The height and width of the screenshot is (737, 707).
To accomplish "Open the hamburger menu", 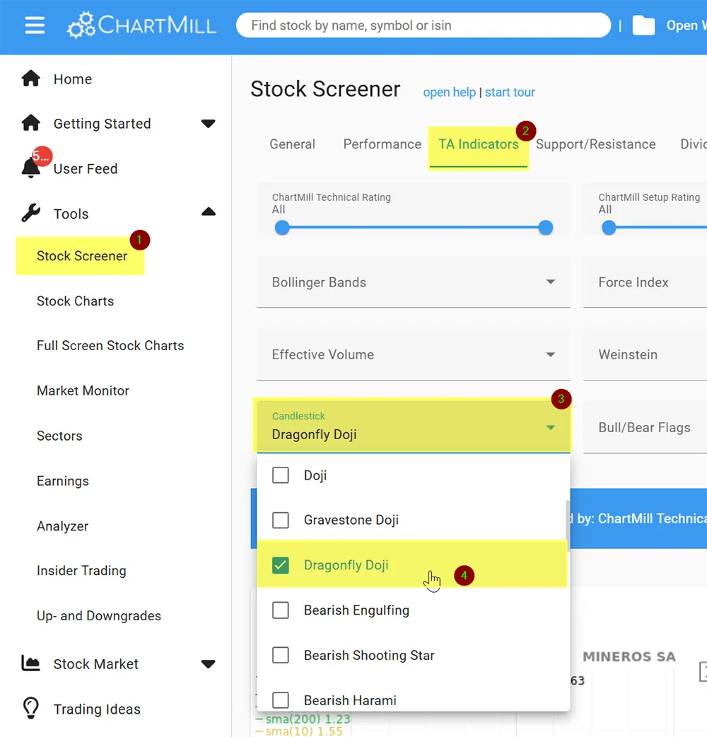I will tap(35, 25).
